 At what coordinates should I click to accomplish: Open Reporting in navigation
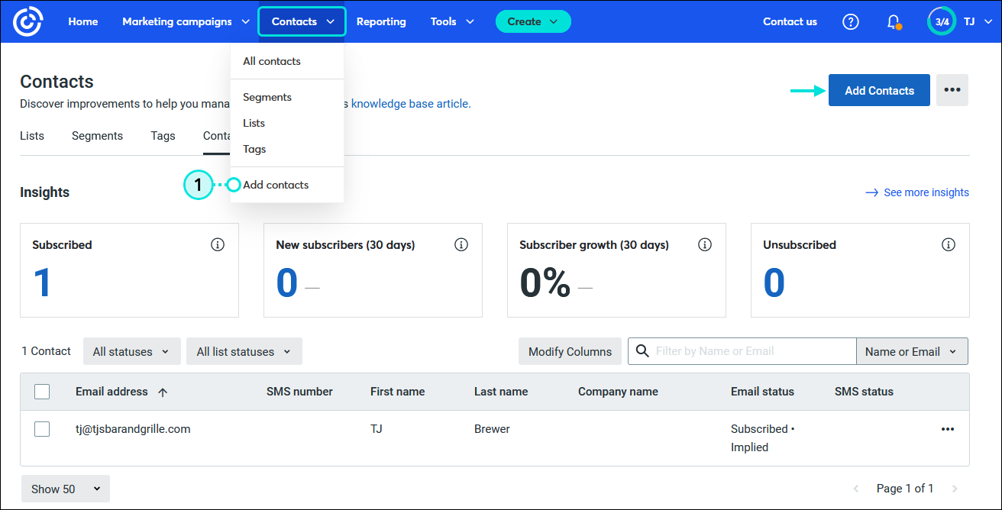click(x=381, y=21)
